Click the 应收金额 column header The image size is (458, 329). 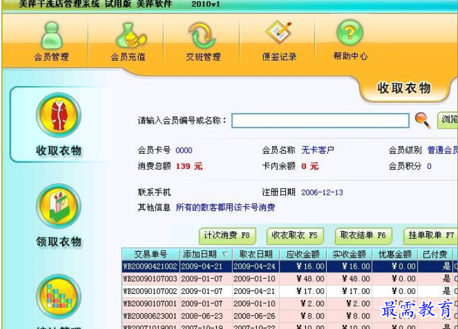pyautogui.click(x=303, y=254)
